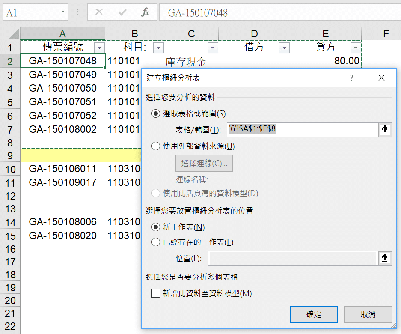The width and height of the screenshot is (401, 334).
Task: Click cell GA-150107048
Action: click(62, 61)
